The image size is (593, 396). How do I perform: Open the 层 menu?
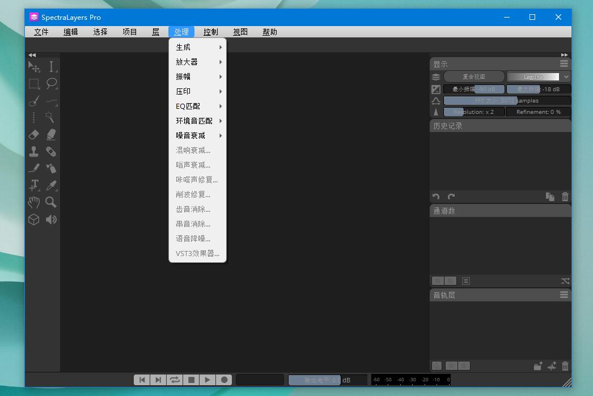[x=155, y=32]
